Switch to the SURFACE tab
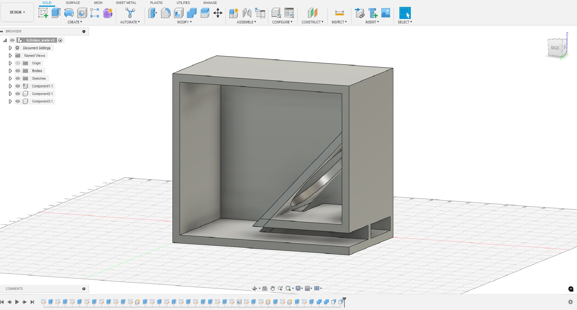Viewport: 577px width, 310px height. pyautogui.click(x=73, y=3)
